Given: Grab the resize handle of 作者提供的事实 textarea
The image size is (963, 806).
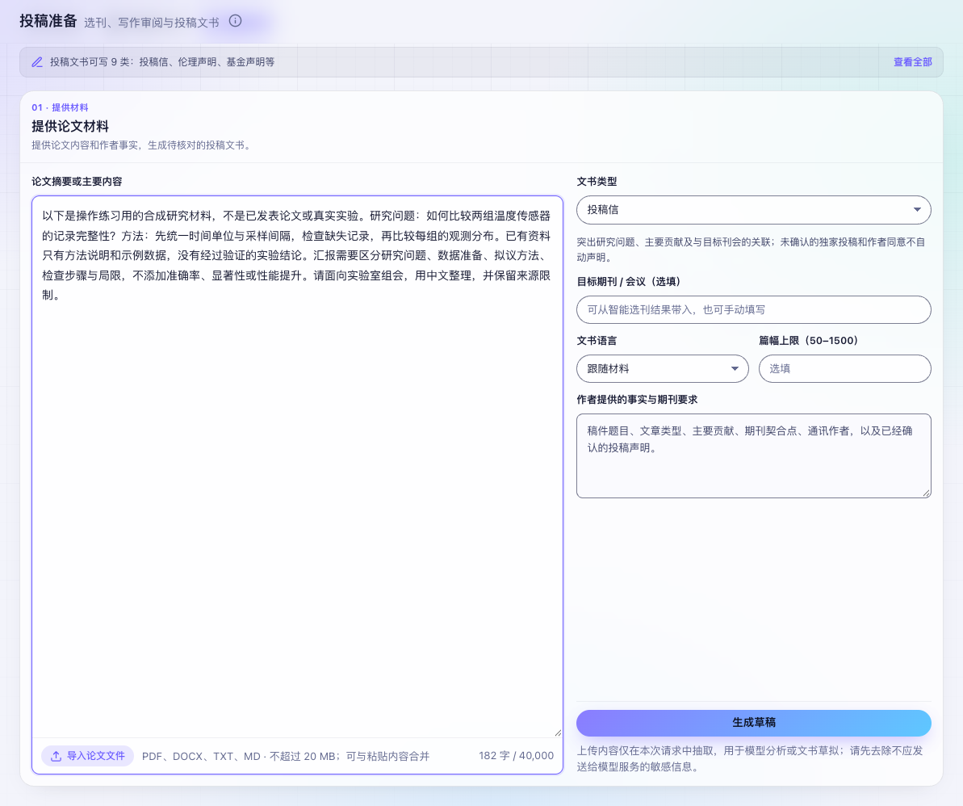Looking at the screenshot, I should tap(926, 493).
